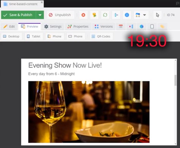
Task: Click the Unpublish button
Action: [60, 15]
